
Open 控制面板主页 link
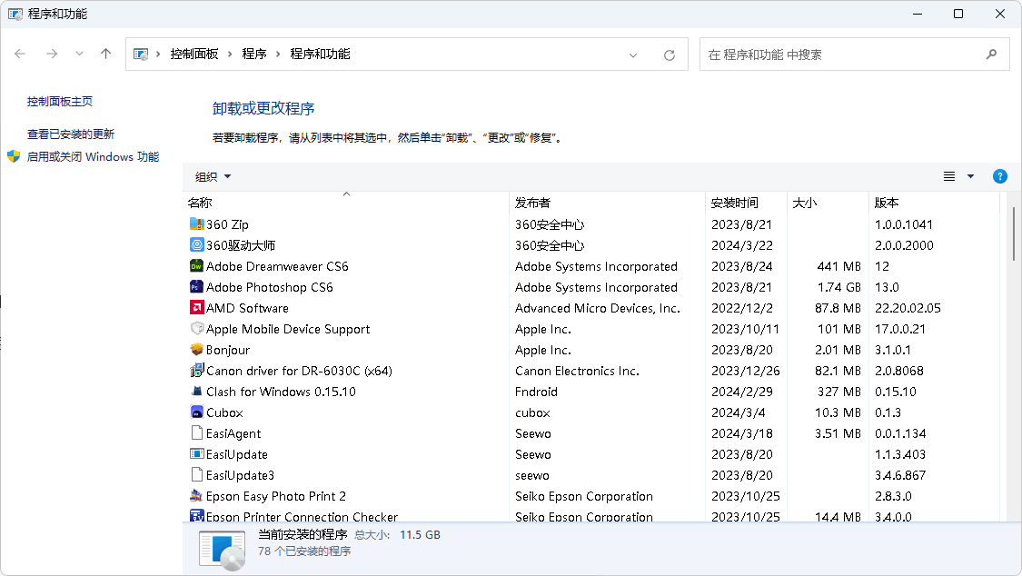tap(60, 102)
